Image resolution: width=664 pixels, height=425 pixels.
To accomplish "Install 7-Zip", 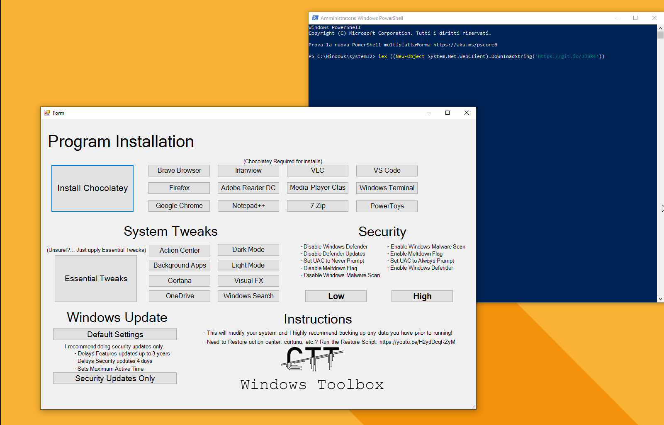I will click(x=317, y=205).
